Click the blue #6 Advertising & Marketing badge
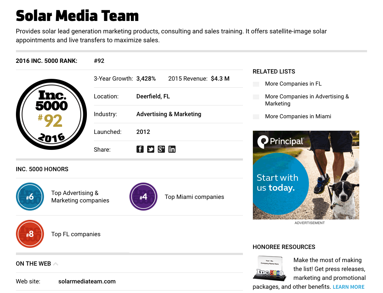The width and height of the screenshot is (383, 293). pos(30,197)
